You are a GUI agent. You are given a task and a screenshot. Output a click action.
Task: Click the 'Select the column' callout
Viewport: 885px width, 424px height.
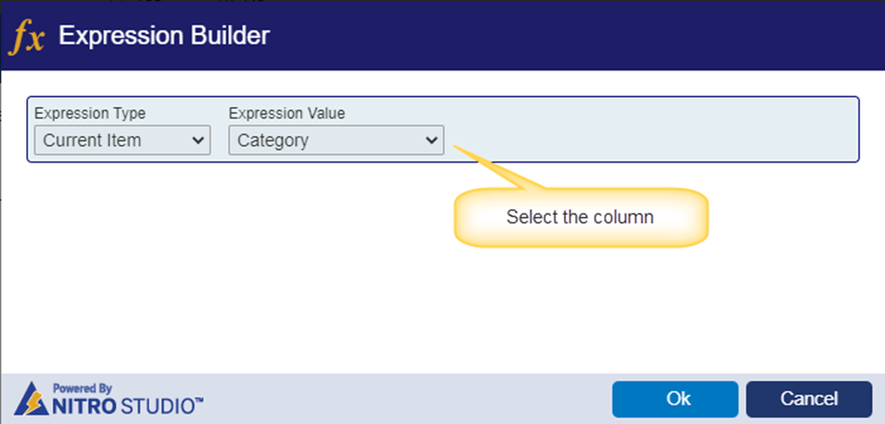pyautogui.click(x=580, y=217)
